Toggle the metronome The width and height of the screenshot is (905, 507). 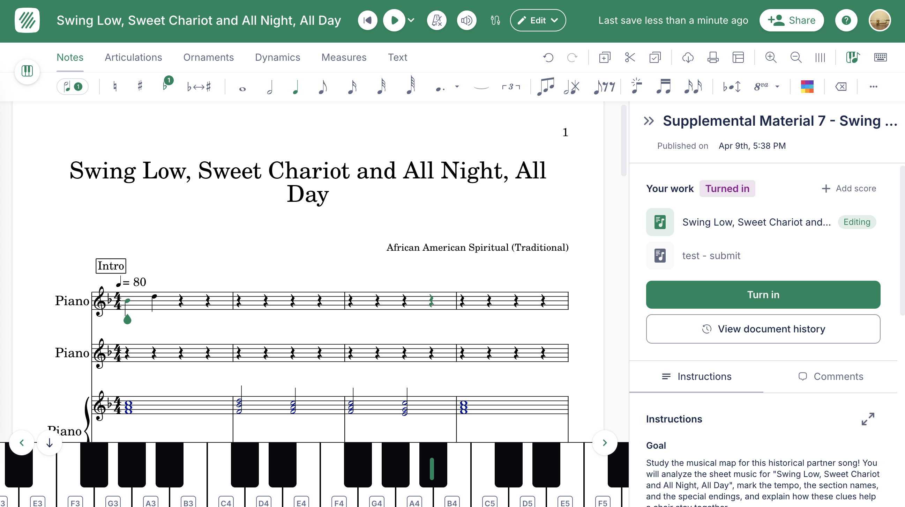click(437, 20)
